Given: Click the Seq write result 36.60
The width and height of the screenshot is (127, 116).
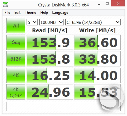Looking at the screenshot, I should coord(97,42).
